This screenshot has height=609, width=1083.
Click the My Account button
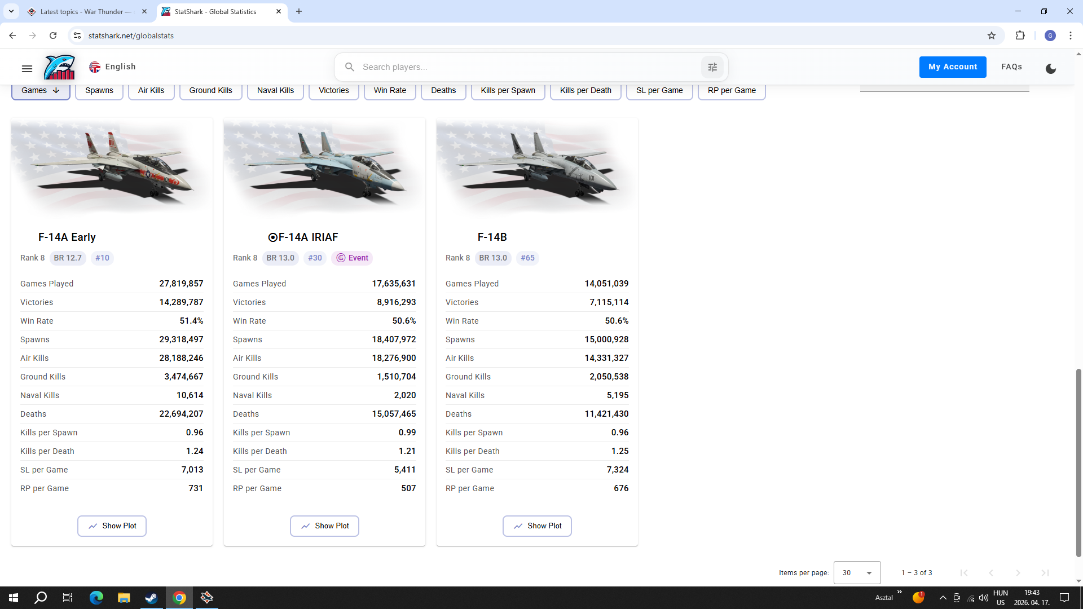click(x=952, y=67)
